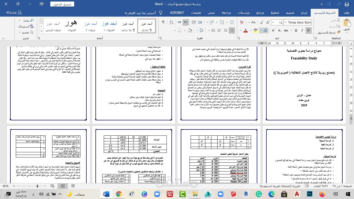Click the sort icon in the paragraph group

tap(171, 22)
